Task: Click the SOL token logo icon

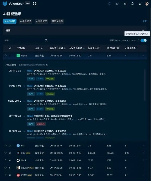Action: (18, 153)
